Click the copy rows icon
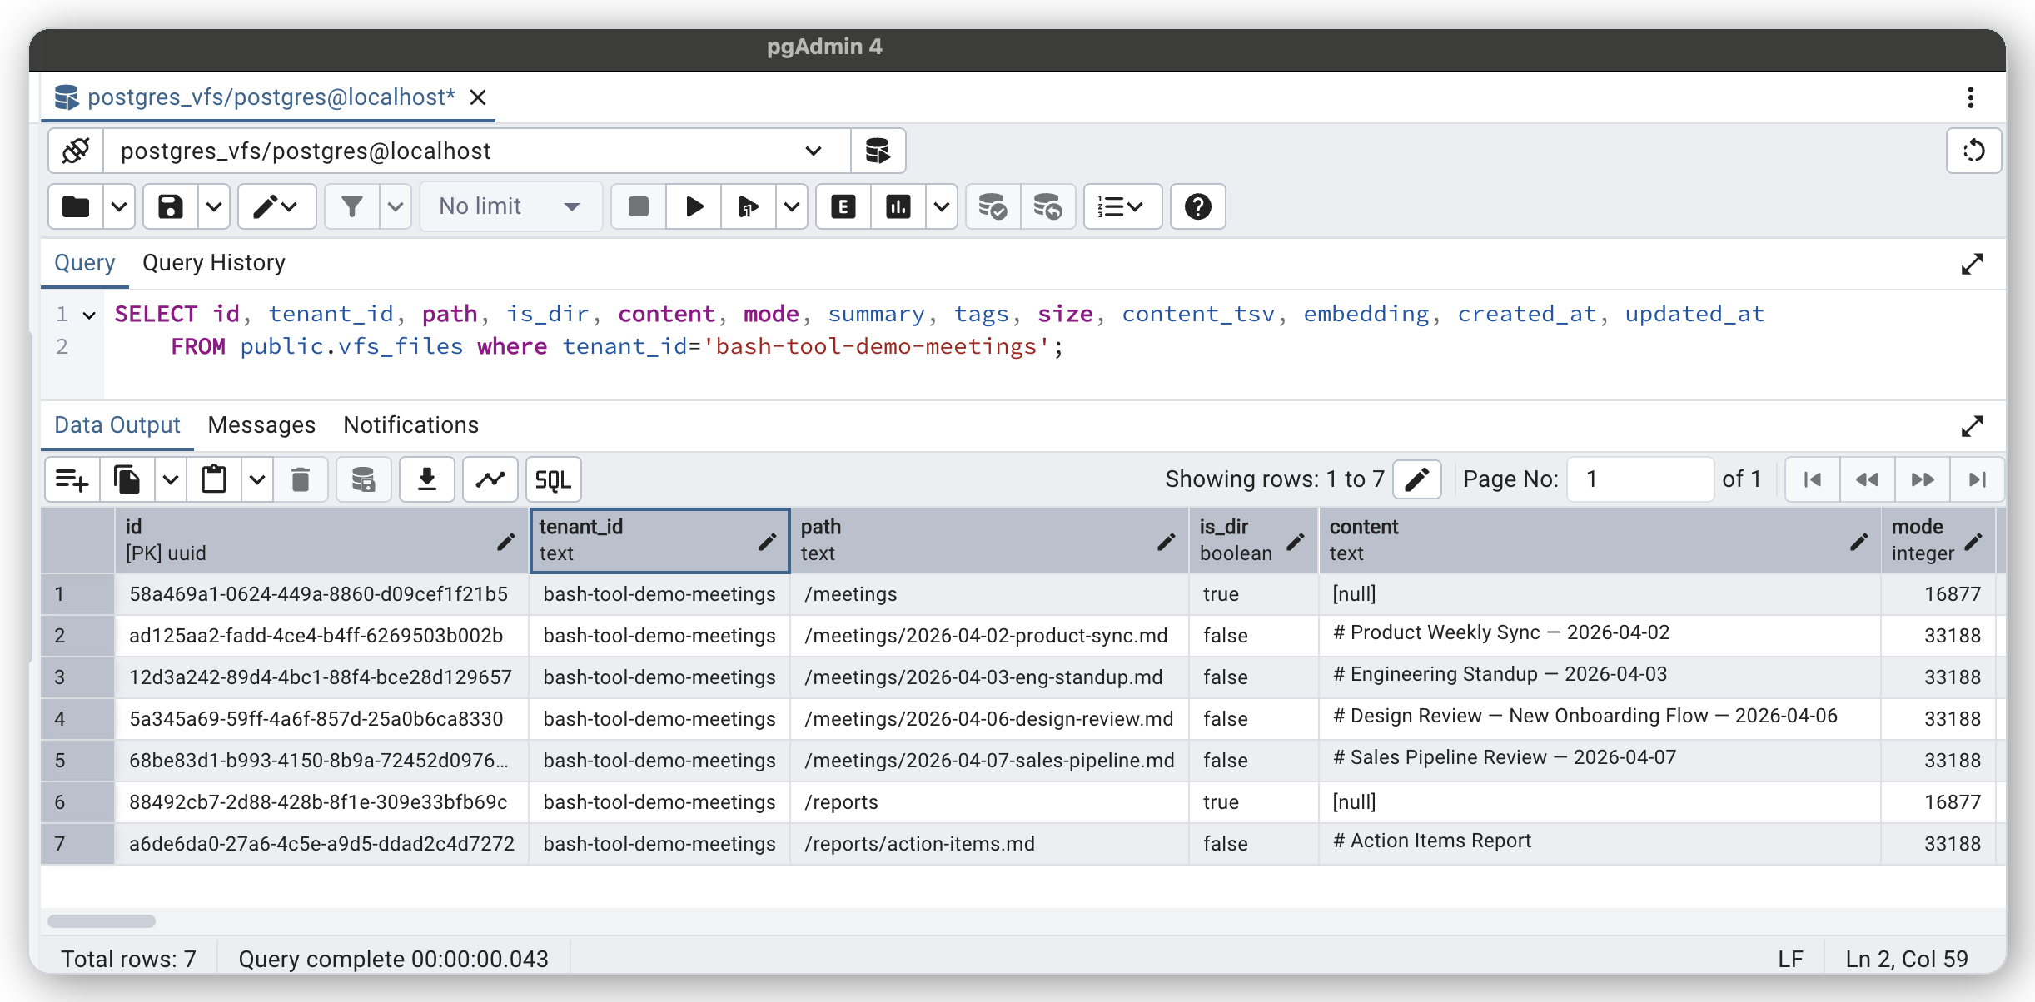Image resolution: width=2035 pixels, height=1002 pixels. tap(127, 479)
